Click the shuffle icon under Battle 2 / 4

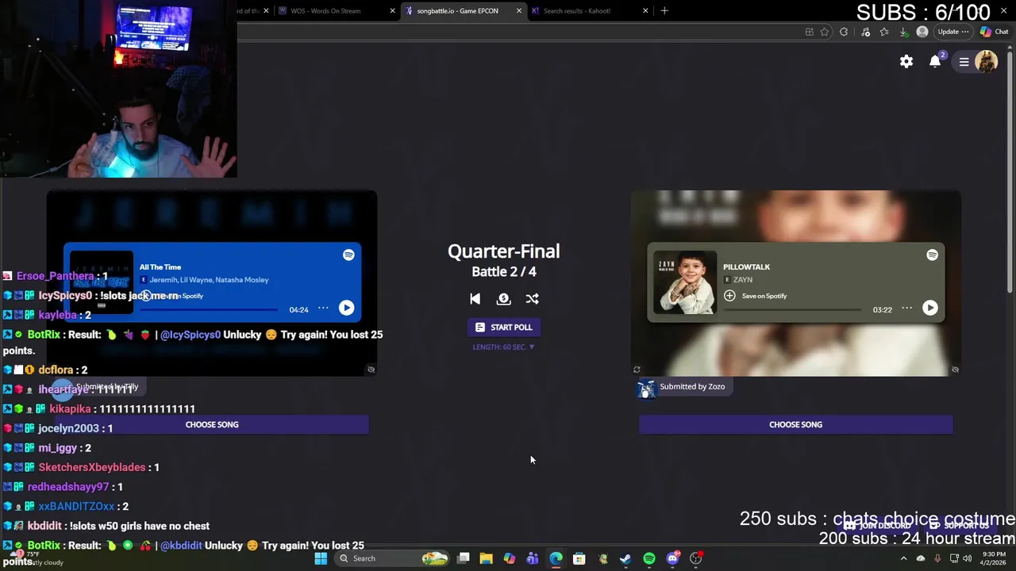[532, 299]
